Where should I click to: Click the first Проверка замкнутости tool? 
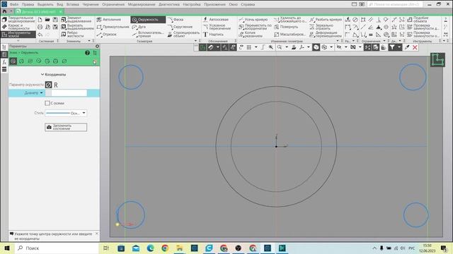pyautogui.click(x=423, y=27)
